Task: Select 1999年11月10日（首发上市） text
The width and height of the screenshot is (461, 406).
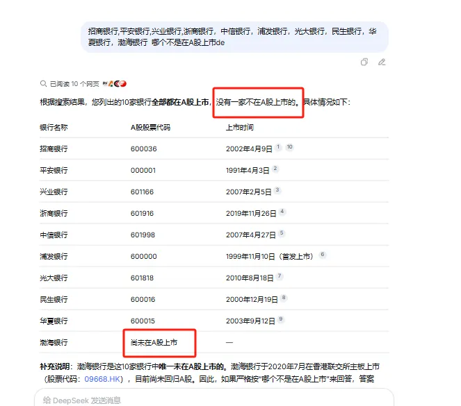Action: (x=270, y=256)
